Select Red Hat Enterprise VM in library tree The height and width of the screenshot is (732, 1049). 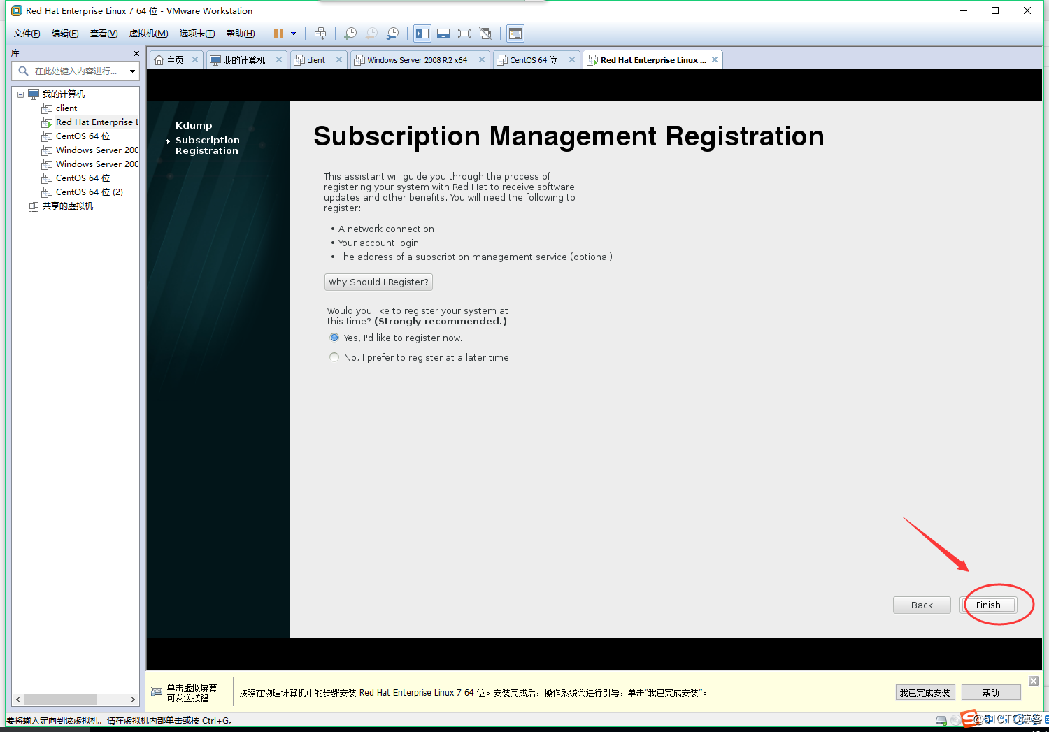(97, 122)
